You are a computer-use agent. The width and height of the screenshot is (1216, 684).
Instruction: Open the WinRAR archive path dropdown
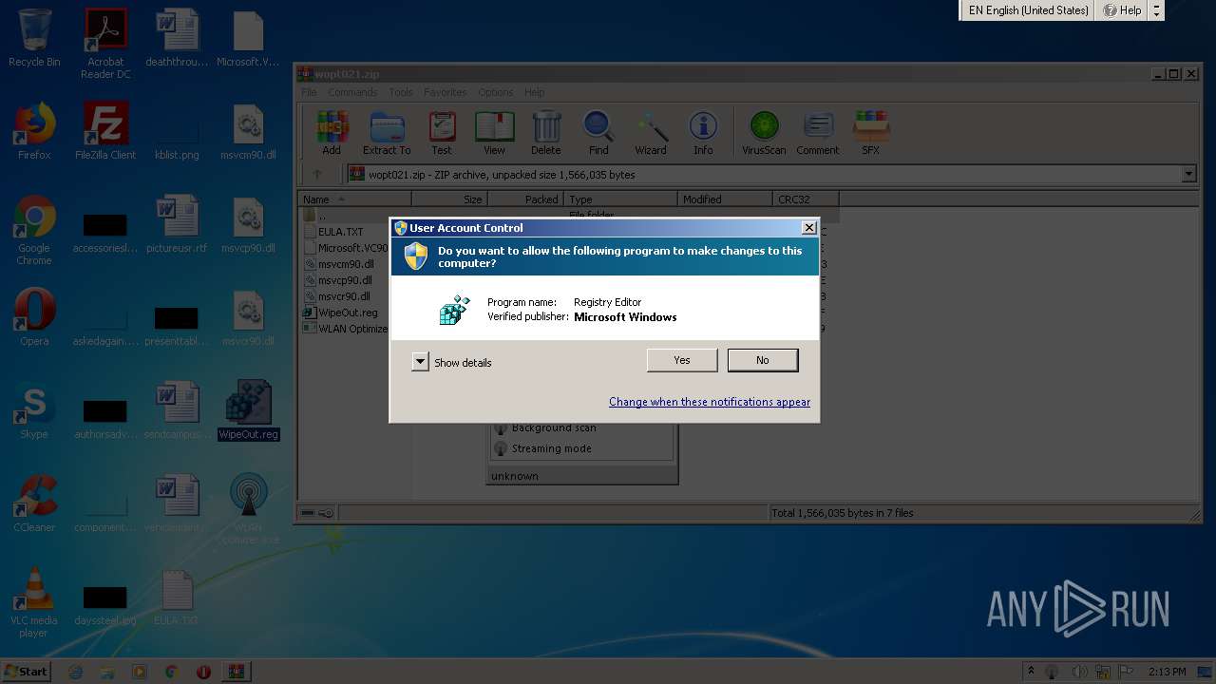click(x=1188, y=174)
